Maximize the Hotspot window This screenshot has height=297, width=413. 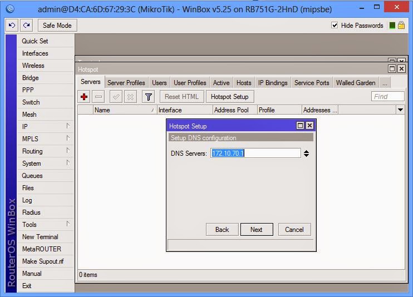[392, 69]
